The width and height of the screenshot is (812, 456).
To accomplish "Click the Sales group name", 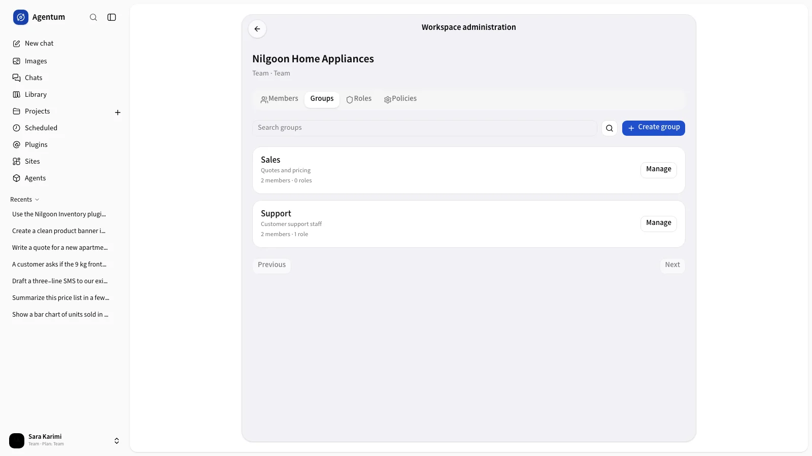I will point(270,160).
